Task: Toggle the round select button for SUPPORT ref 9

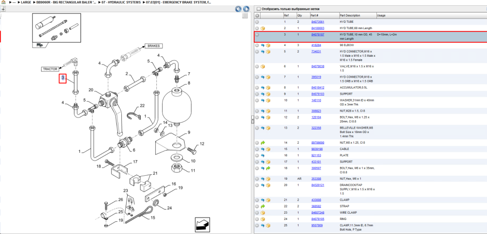Action: (x=257, y=94)
